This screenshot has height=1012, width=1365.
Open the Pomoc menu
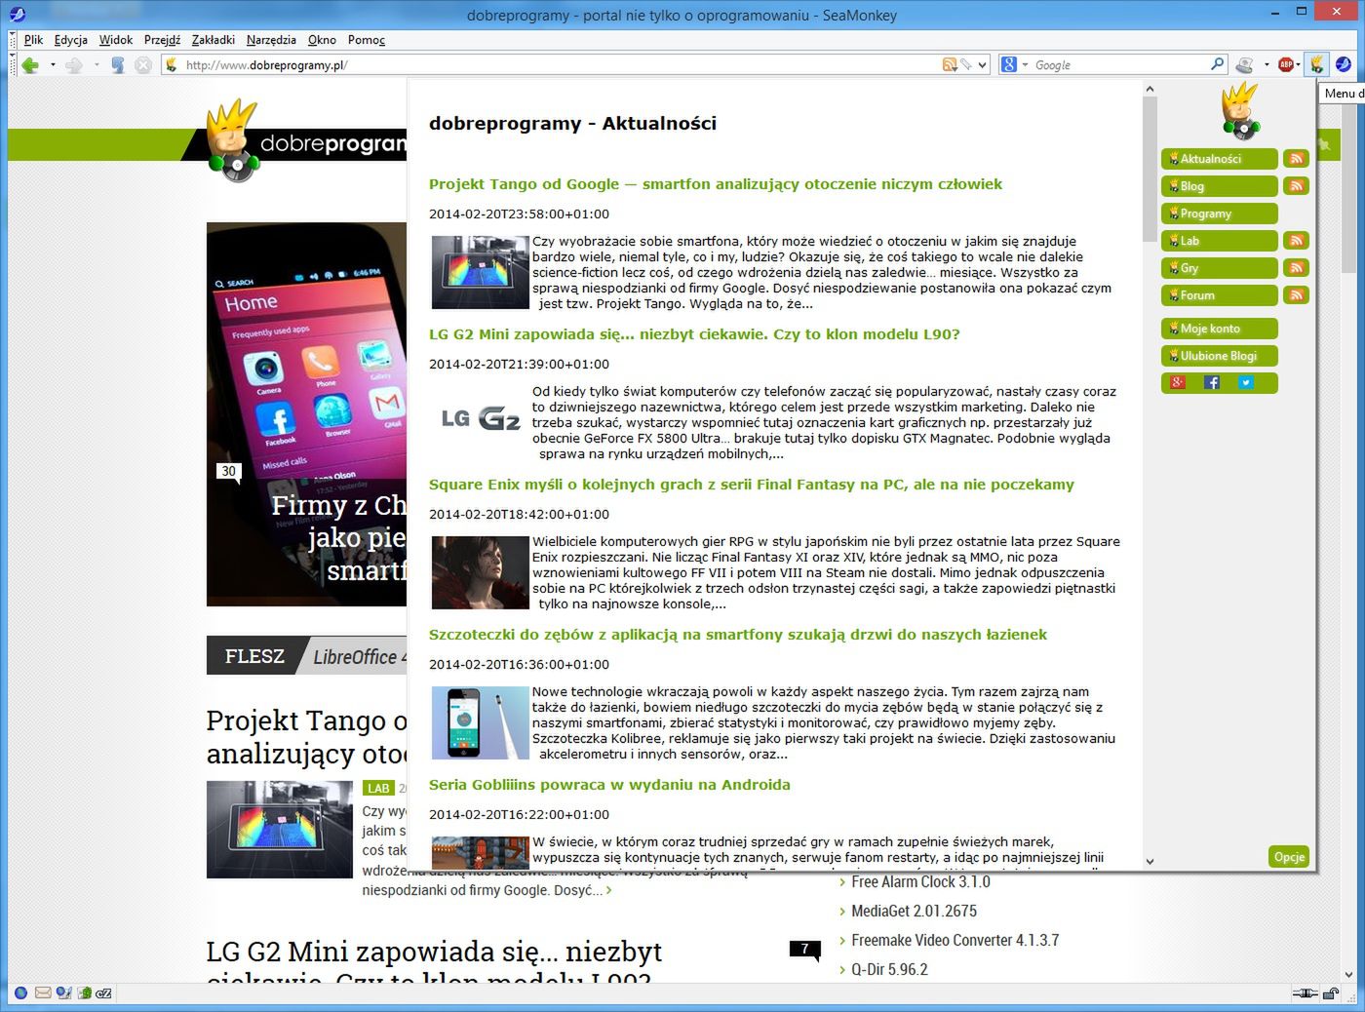tap(367, 40)
